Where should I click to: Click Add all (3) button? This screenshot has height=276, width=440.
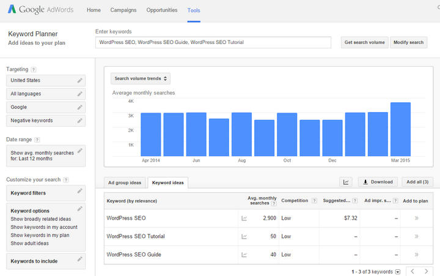(x=417, y=182)
